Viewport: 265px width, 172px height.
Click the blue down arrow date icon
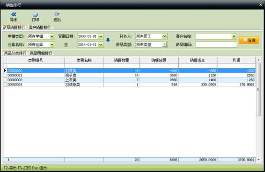(x=108, y=40)
